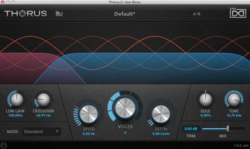Click the 16,73 kHz Tone value
This screenshot has height=149, width=250.
234,115
